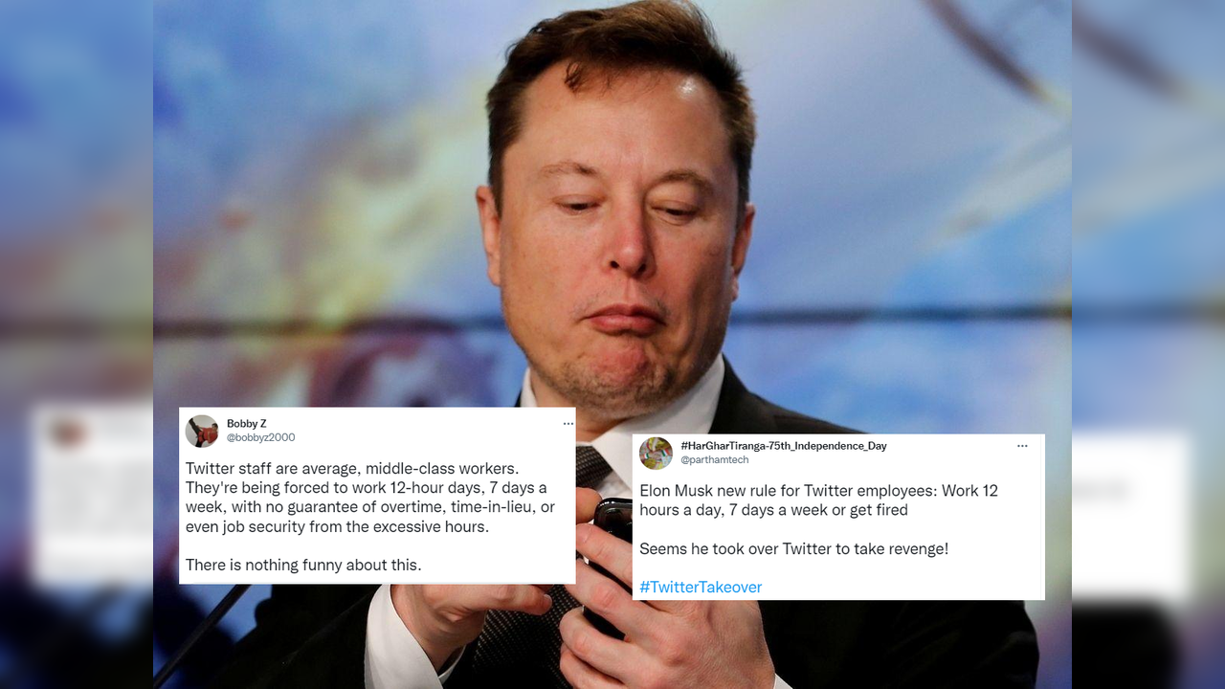Click the parthamtech profile avatar

pyautogui.click(x=656, y=453)
